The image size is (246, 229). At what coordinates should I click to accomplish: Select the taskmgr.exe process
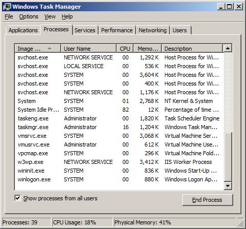click(x=119, y=127)
